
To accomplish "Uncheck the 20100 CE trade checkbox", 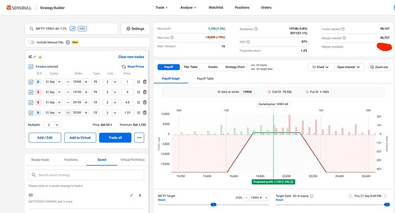I will [x=31, y=102].
